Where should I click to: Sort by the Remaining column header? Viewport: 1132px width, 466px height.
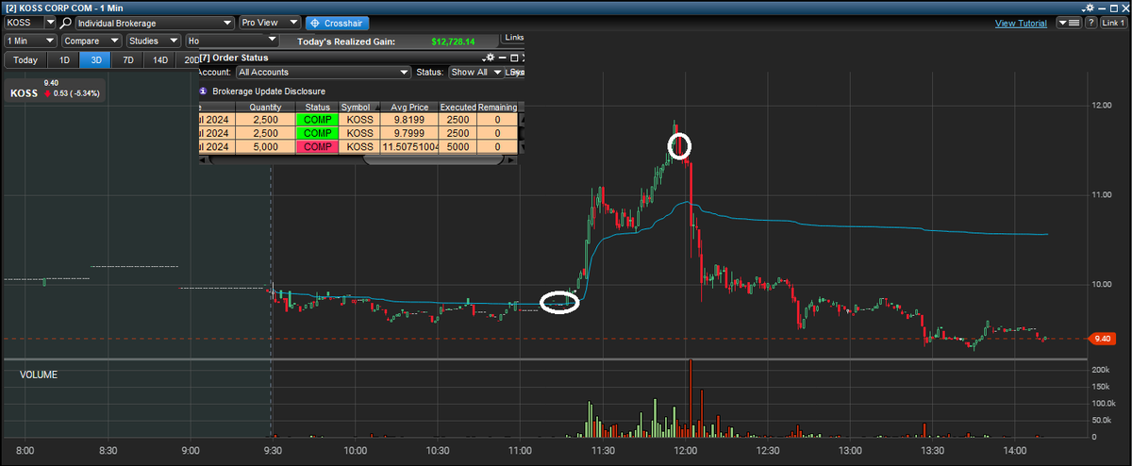497,108
